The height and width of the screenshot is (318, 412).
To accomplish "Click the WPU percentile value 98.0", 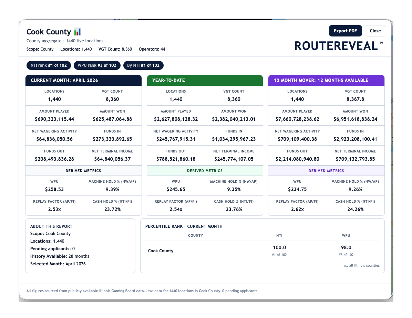I will pos(346,248).
